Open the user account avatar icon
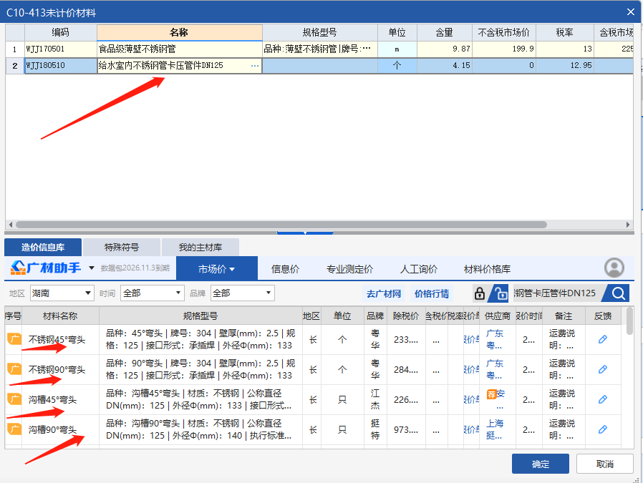This screenshot has width=643, height=483. 614,267
